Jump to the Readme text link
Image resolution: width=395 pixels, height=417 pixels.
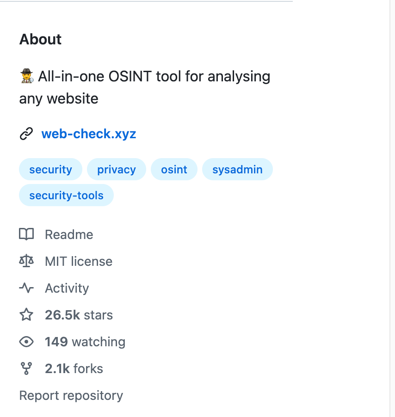pyautogui.click(x=69, y=234)
